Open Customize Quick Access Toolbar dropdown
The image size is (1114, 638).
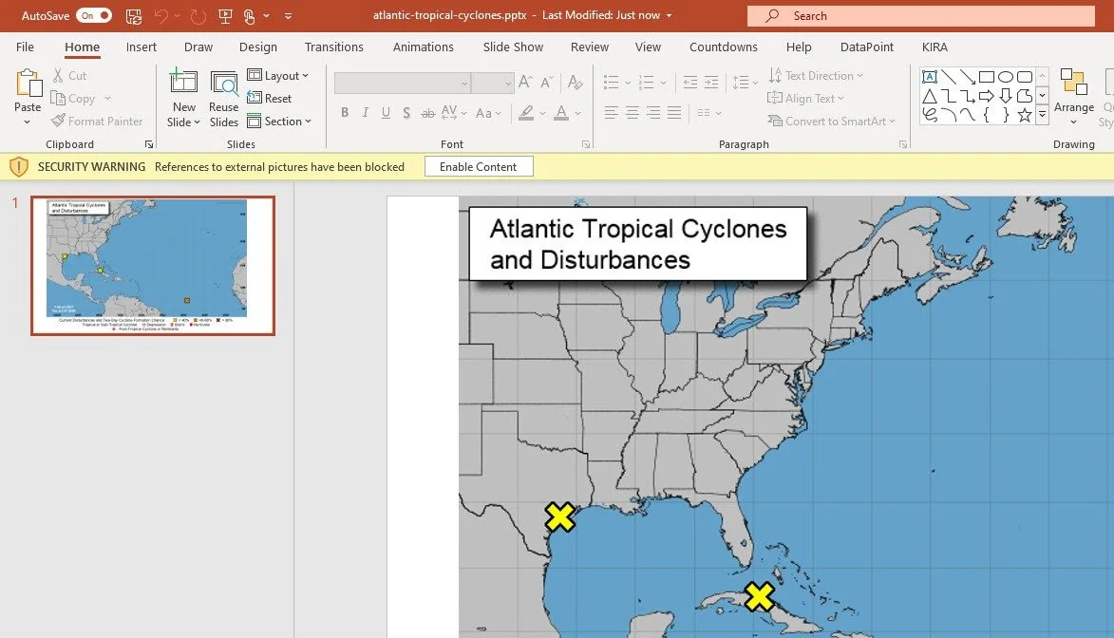(288, 15)
